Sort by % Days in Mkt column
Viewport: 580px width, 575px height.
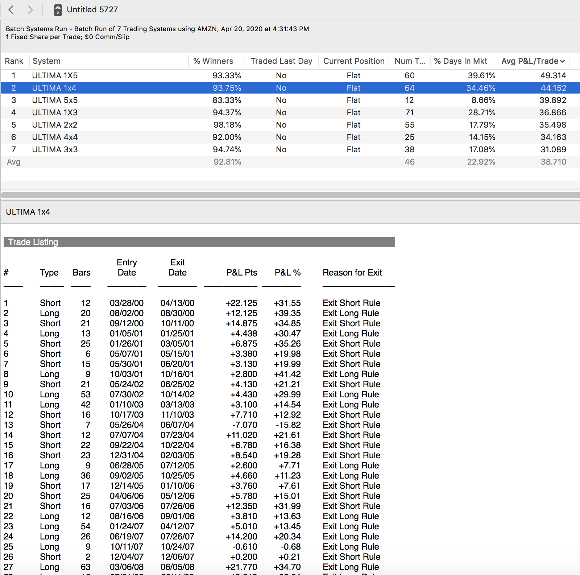(x=460, y=61)
